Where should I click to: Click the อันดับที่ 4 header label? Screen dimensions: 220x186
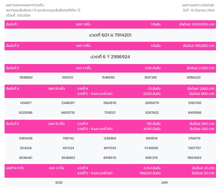[x=12, y=89]
